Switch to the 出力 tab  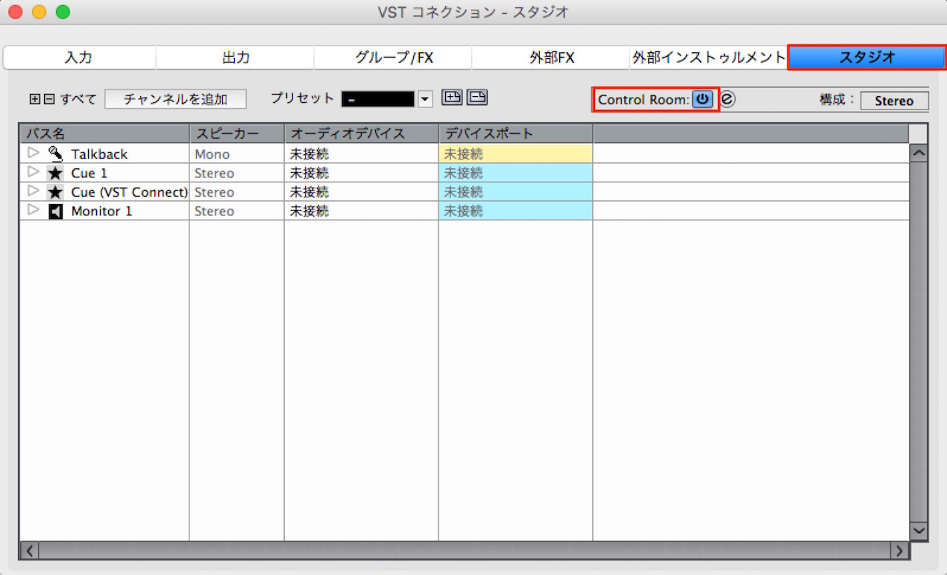point(236,57)
